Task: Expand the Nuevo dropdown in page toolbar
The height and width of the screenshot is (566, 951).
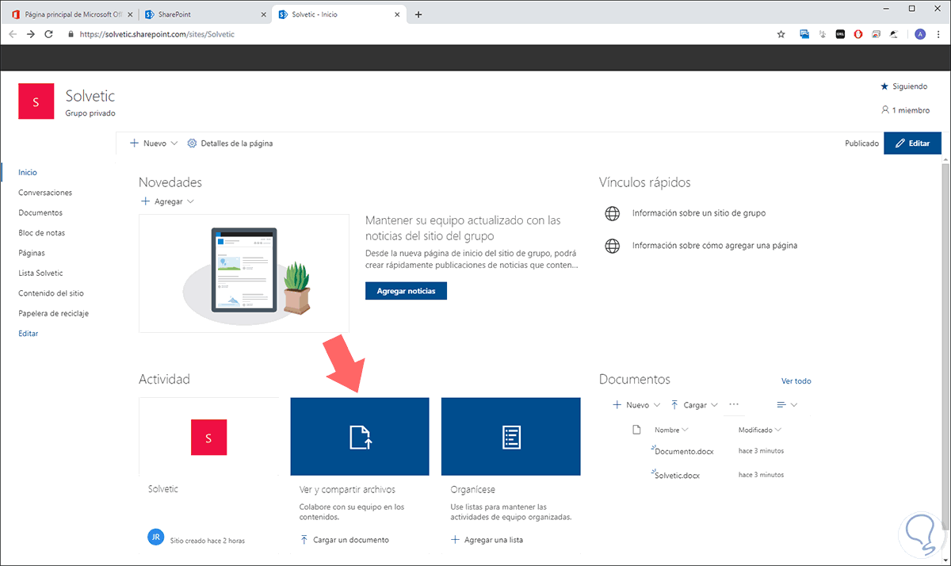Action: pyautogui.click(x=174, y=143)
